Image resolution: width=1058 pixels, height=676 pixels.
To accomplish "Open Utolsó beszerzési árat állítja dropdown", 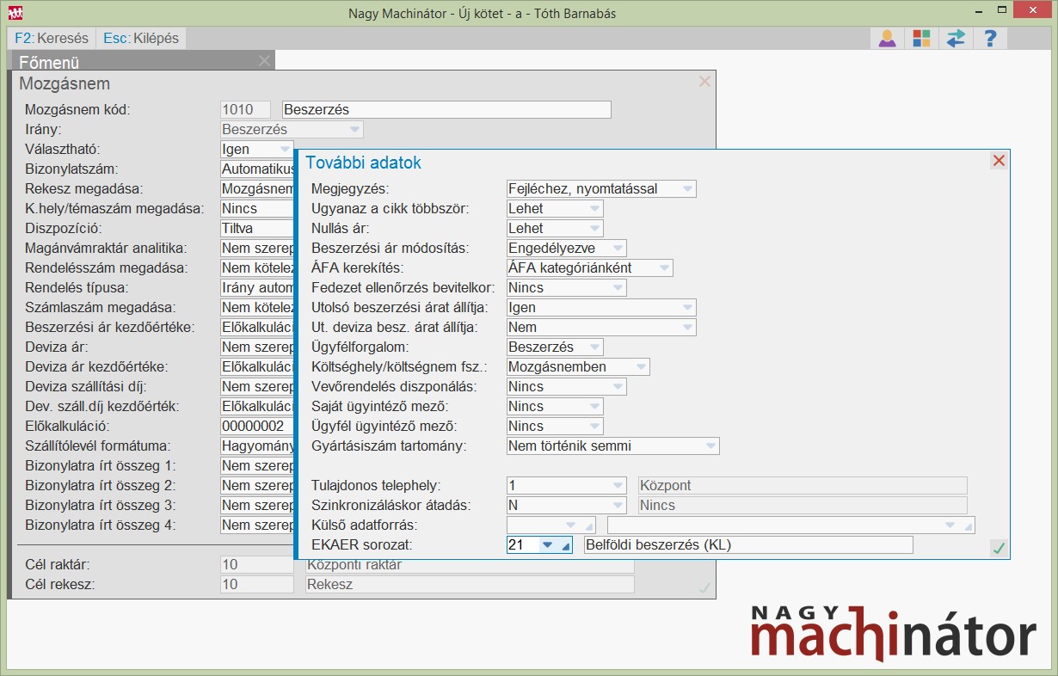I will point(687,308).
